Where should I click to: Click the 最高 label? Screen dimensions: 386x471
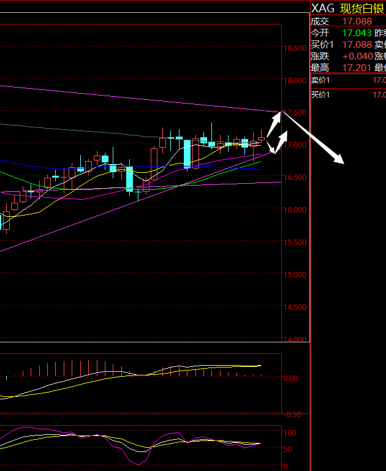click(320, 68)
